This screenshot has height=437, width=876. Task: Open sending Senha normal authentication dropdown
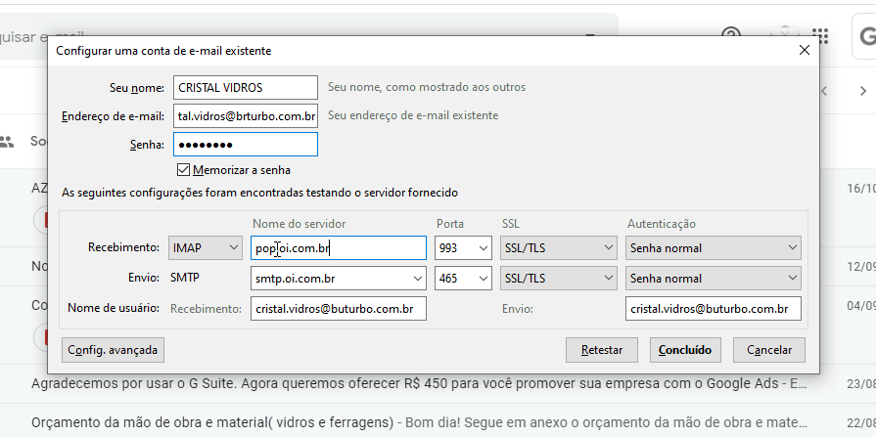(x=714, y=279)
